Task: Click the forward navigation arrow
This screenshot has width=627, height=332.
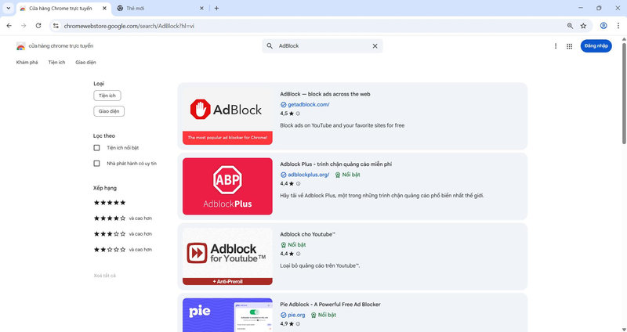Action: pyautogui.click(x=24, y=26)
